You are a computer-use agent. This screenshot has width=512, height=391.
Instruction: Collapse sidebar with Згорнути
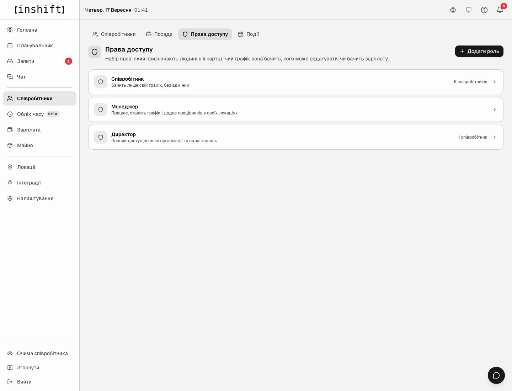(39, 368)
